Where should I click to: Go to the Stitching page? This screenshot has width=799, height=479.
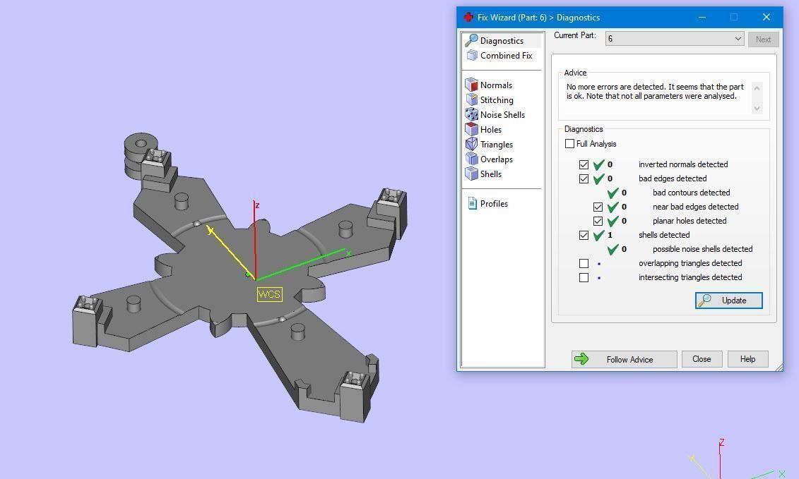497,99
